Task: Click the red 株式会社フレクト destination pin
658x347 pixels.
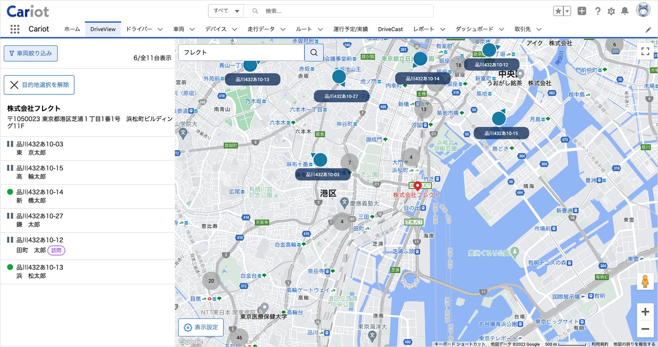Action: click(417, 186)
